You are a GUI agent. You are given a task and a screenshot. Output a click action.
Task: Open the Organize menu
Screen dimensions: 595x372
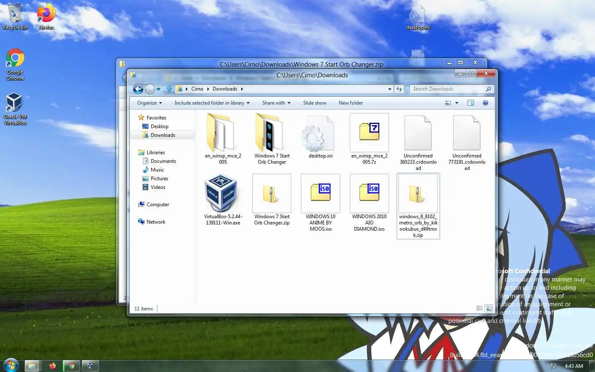pyautogui.click(x=150, y=103)
